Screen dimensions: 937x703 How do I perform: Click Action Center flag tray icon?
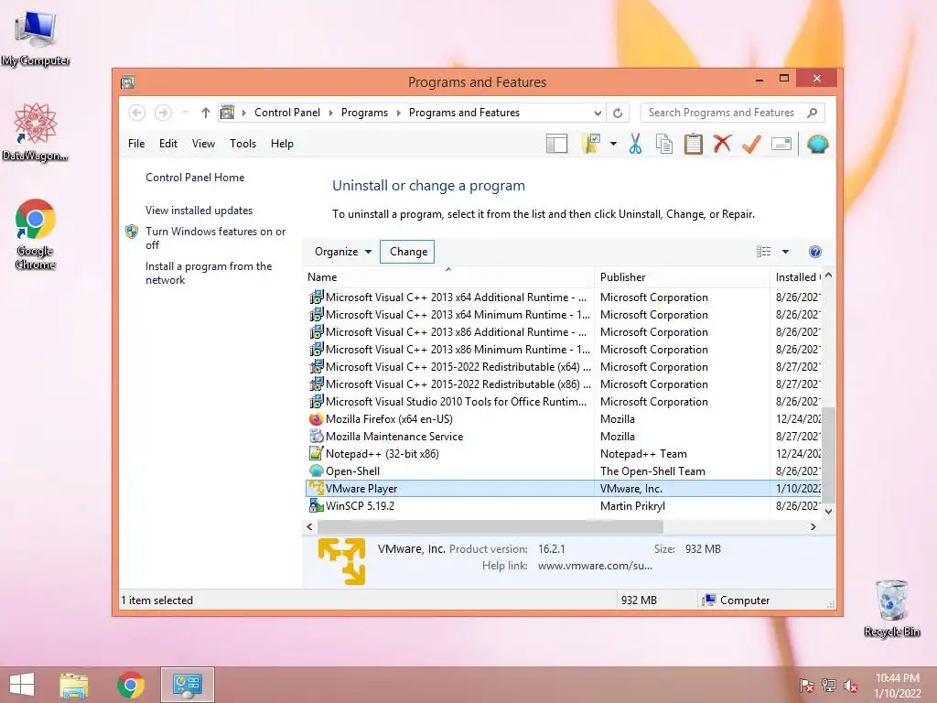(x=806, y=685)
